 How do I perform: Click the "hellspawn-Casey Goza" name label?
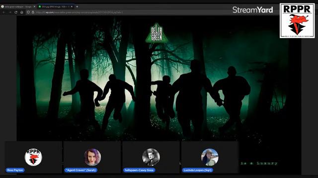click(139, 170)
